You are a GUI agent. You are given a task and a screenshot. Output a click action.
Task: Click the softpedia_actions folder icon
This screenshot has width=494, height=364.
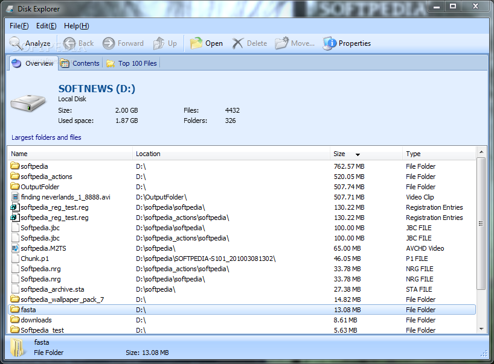[15, 176]
